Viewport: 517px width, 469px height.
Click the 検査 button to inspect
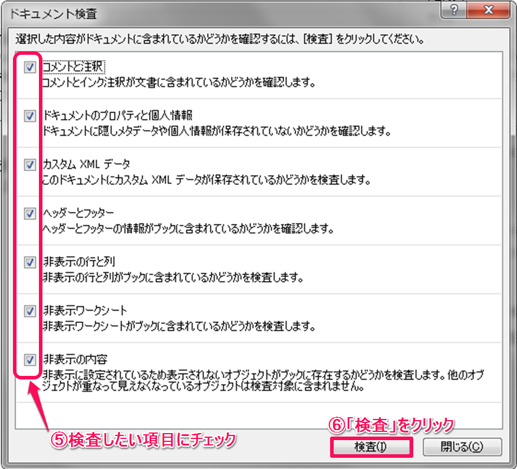click(370, 447)
